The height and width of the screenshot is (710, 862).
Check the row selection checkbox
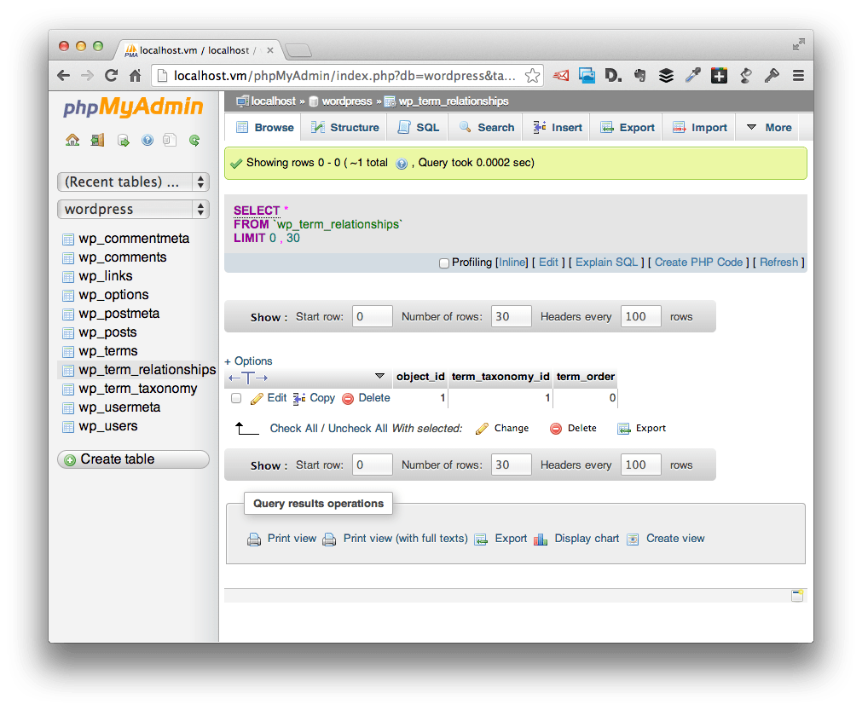[x=236, y=398]
